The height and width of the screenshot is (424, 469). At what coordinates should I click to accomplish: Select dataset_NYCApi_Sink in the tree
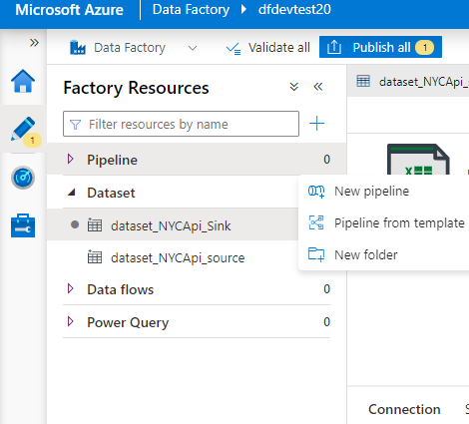[x=171, y=225]
